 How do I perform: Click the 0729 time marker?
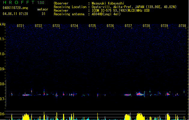[164, 26]
